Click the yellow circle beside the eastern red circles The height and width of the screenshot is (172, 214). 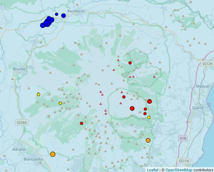click(x=149, y=117)
